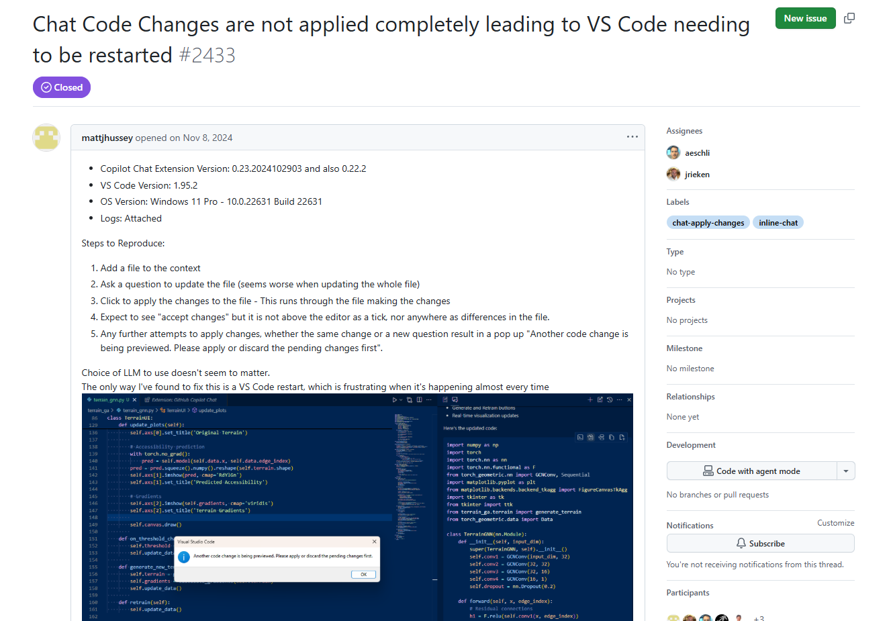
Task: Click jrieken's avatar under Assignees
Action: [x=673, y=174]
